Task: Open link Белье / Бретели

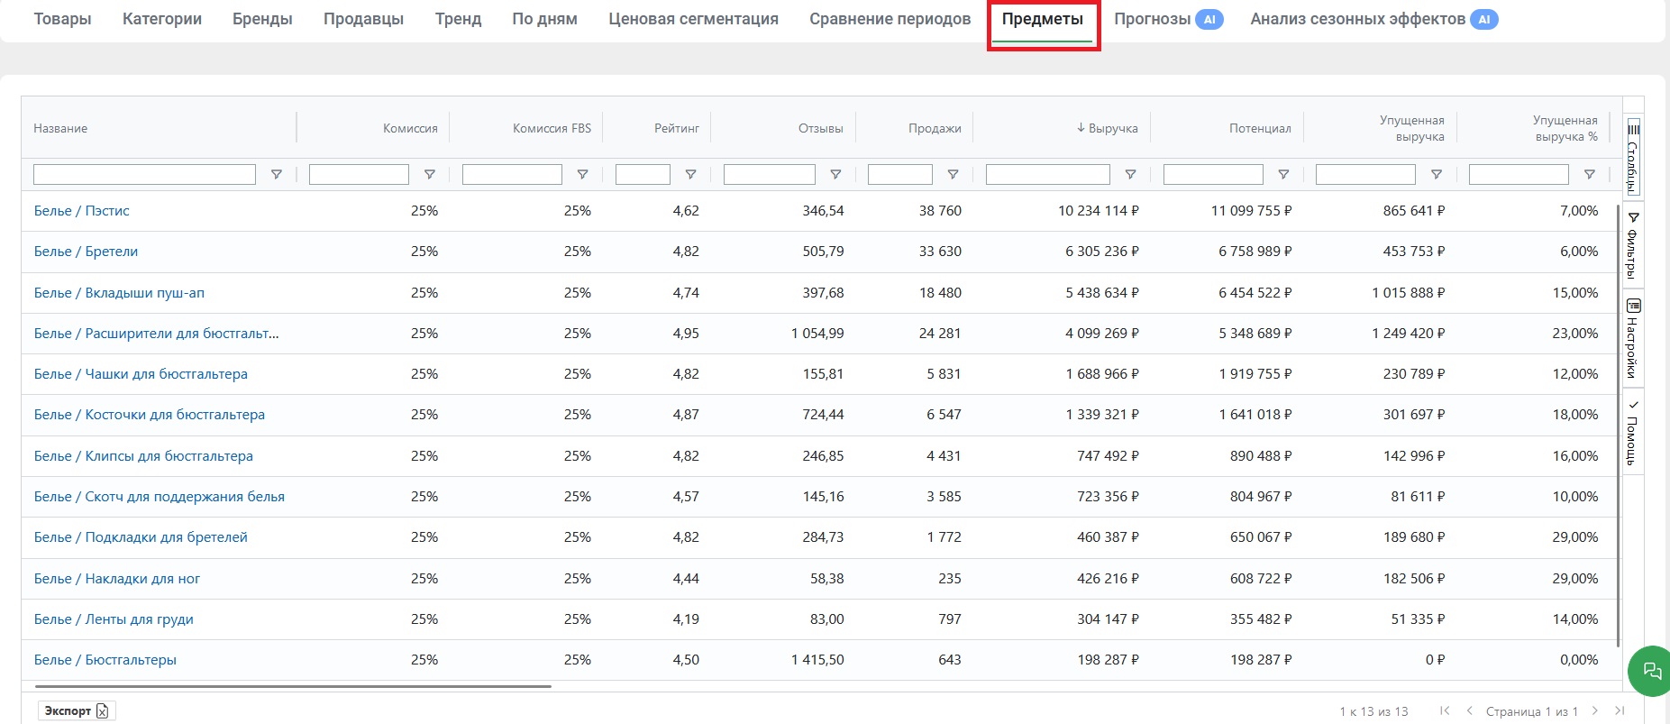Action: (86, 252)
